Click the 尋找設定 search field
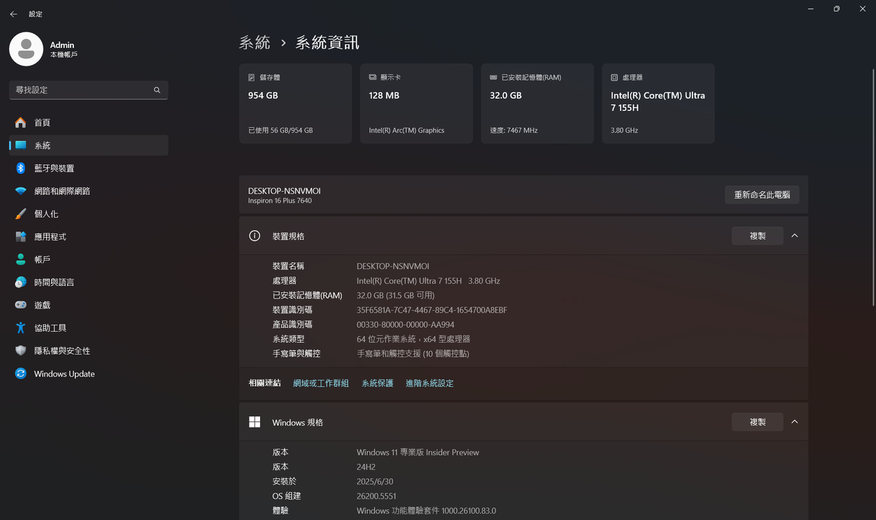The image size is (876, 520). point(89,90)
